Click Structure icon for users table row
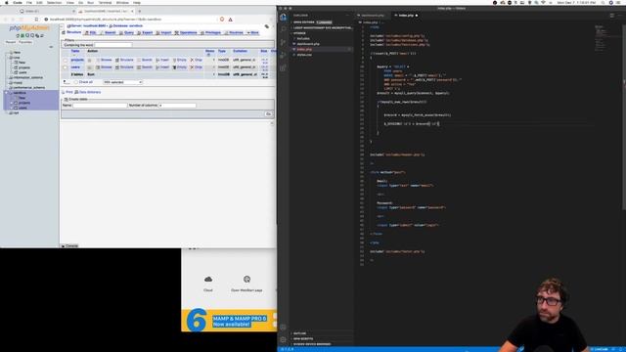Image resolution: width=626 pixels, height=352 pixels. coord(117,67)
